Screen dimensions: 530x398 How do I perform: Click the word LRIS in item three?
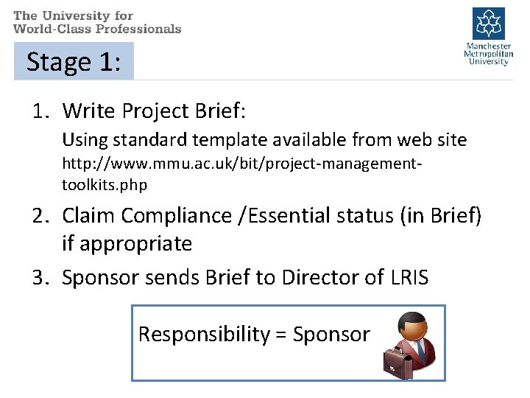(410, 278)
